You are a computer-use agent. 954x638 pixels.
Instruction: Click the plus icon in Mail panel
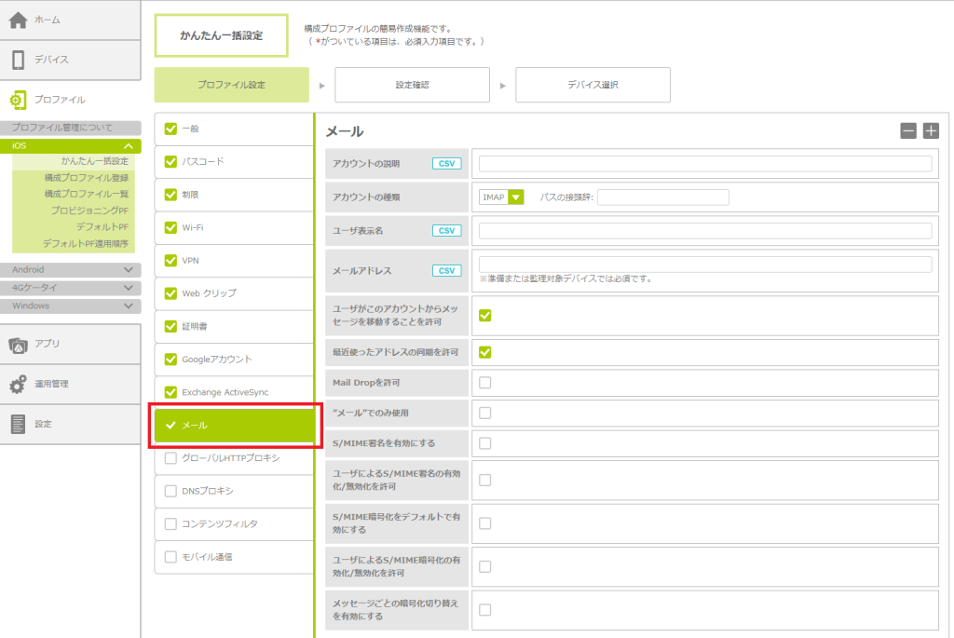(931, 131)
